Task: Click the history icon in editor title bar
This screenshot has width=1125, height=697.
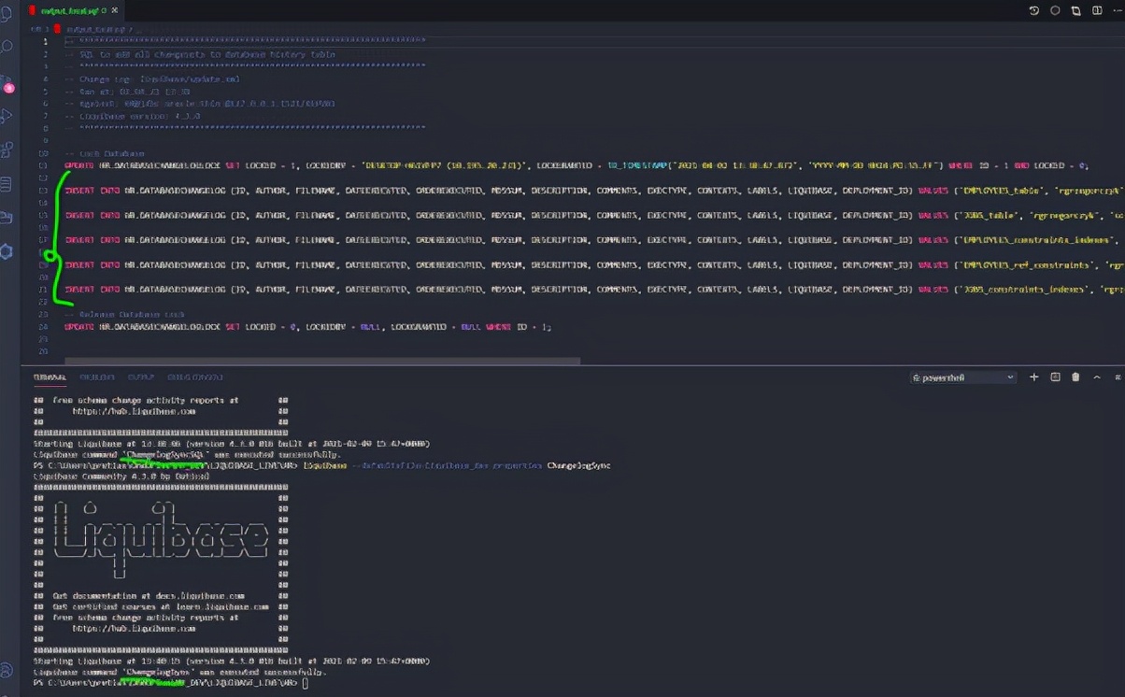Action: (1034, 11)
